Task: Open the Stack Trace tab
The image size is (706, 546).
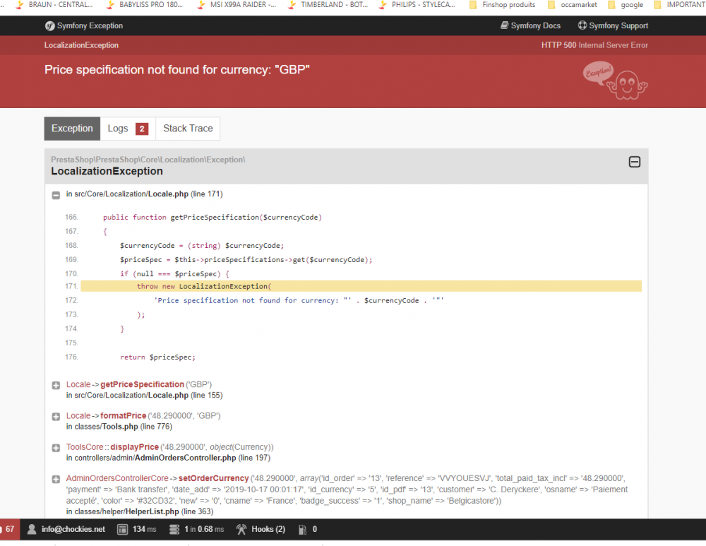Action: 188,129
